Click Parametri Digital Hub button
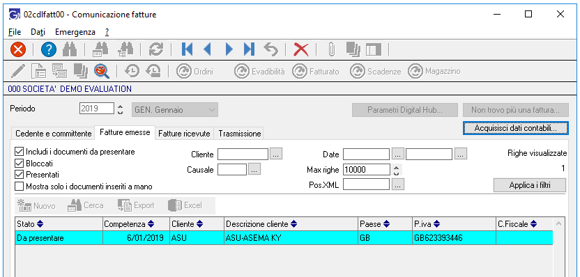Image resolution: width=580 pixels, height=277 pixels. click(x=405, y=110)
